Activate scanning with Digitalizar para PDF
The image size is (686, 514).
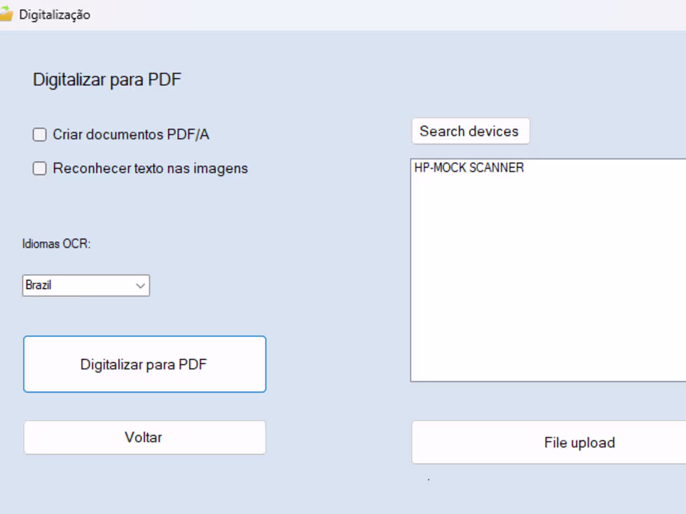[x=144, y=364]
